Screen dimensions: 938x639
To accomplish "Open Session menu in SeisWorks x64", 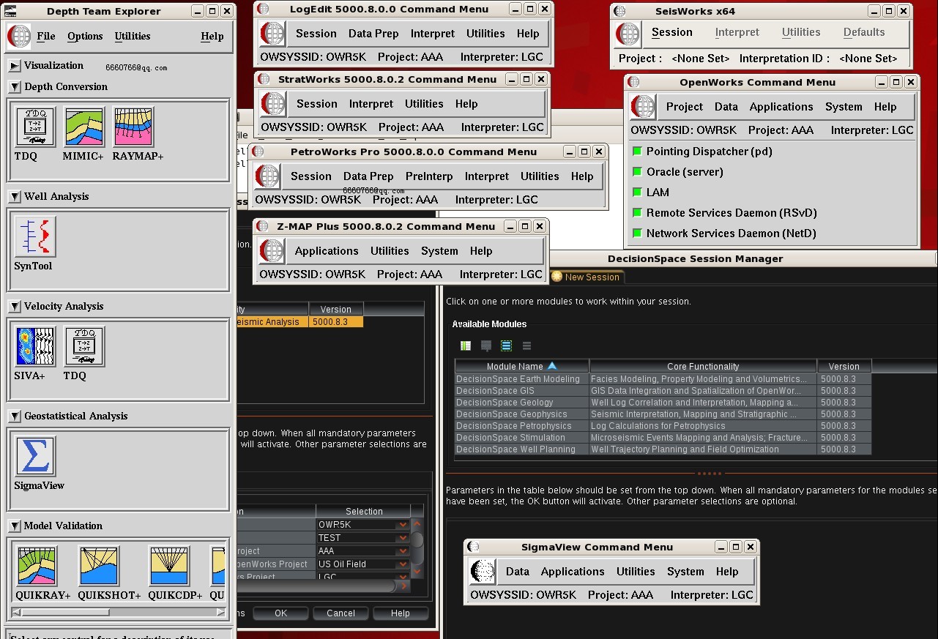I will [x=672, y=32].
